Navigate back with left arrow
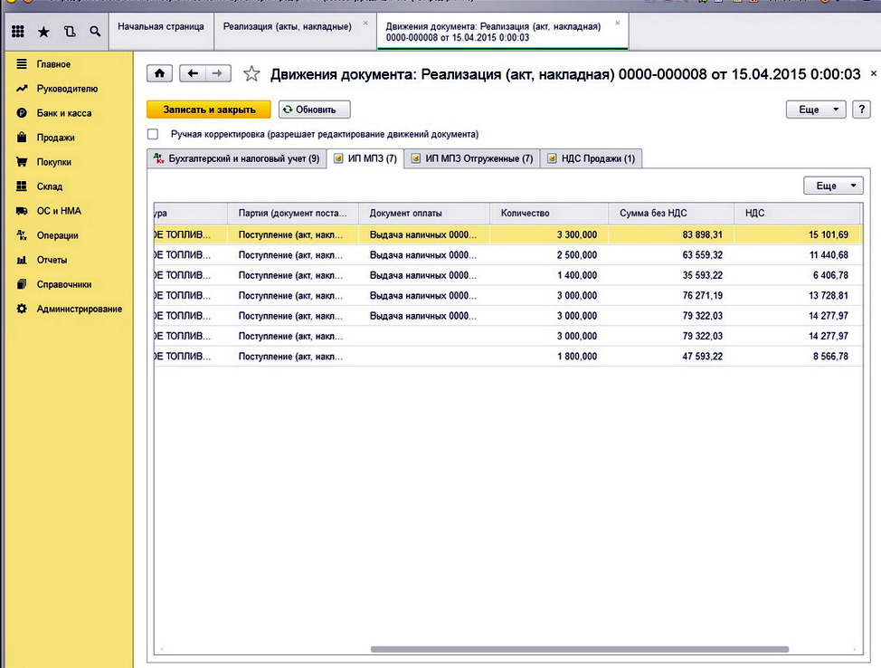Screen dimensions: 881x668 pos(193,73)
